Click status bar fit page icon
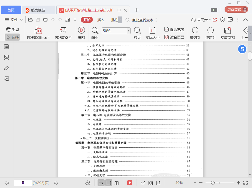The image size is (252, 188). click(x=151, y=183)
